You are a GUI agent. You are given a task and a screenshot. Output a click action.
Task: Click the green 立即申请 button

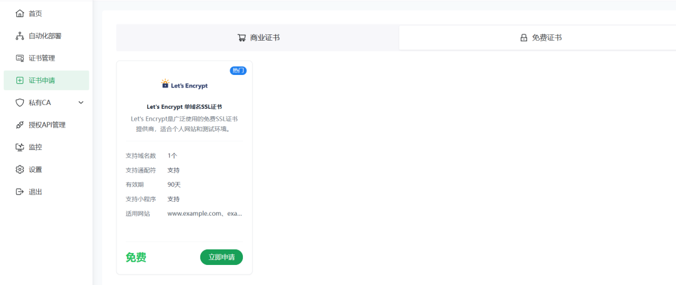point(222,257)
